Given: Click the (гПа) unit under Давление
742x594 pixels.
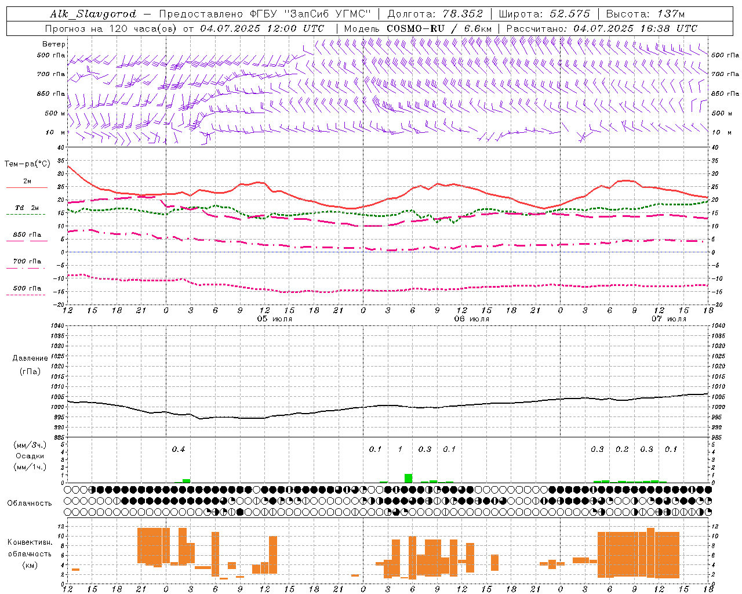Looking at the screenshot, I should click(x=30, y=371).
